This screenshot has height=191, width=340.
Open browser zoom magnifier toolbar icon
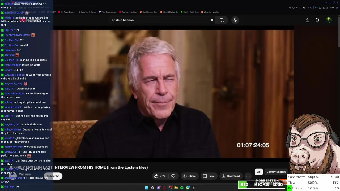coord(290,8)
